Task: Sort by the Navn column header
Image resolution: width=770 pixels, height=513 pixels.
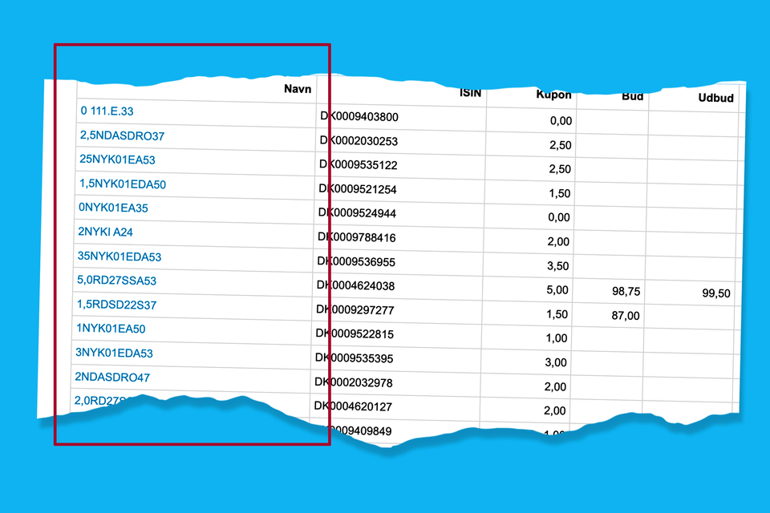Action: click(x=298, y=89)
